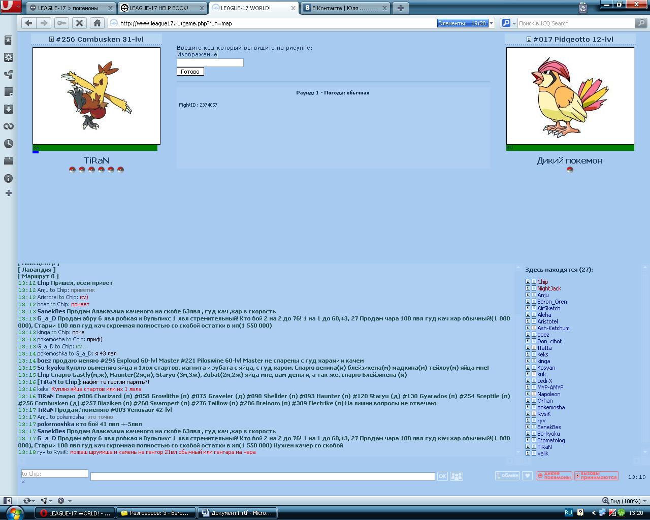
Task: Toggle the 'Дикие покемоны' wild pokemon switch
Action: 555,476
